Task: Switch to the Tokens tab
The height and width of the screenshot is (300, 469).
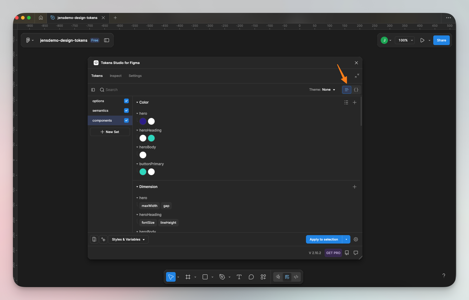Action: tap(97, 76)
